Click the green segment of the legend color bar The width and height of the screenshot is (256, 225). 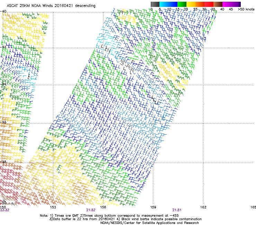click(x=182, y=4)
